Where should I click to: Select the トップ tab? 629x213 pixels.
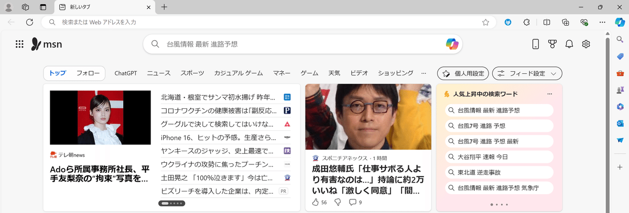58,73
